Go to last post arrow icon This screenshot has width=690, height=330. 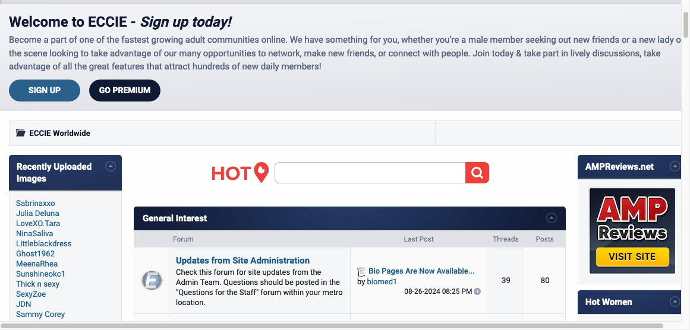[x=477, y=291]
